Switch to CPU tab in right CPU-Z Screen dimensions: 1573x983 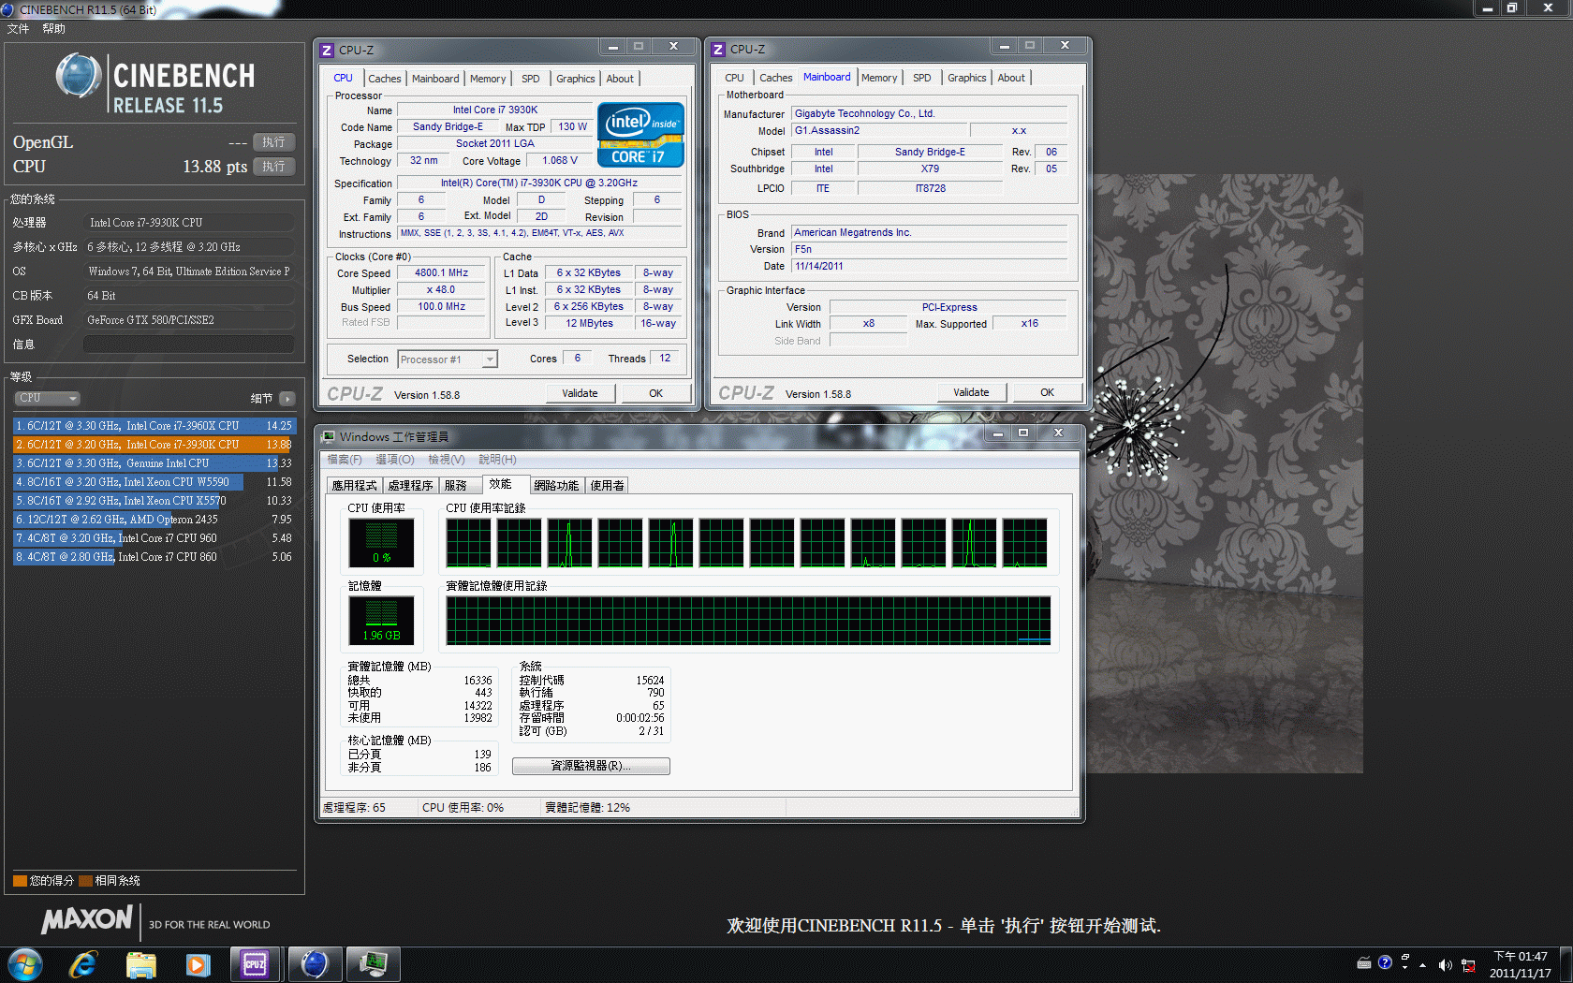(735, 78)
